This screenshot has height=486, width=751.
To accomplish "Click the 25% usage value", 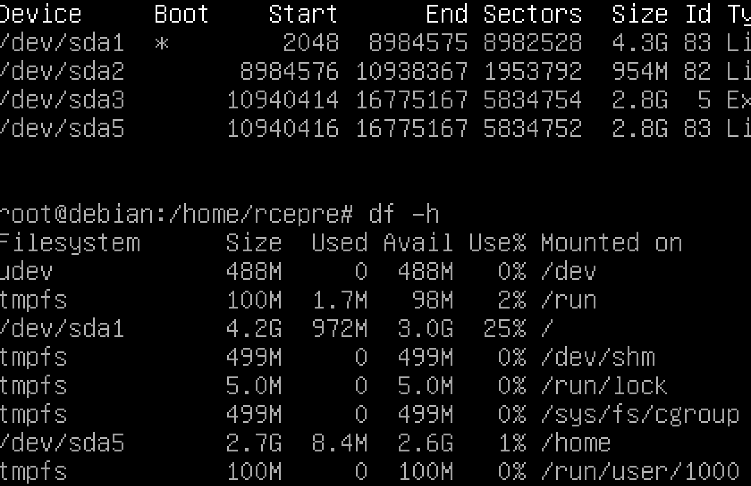I will point(504,329).
